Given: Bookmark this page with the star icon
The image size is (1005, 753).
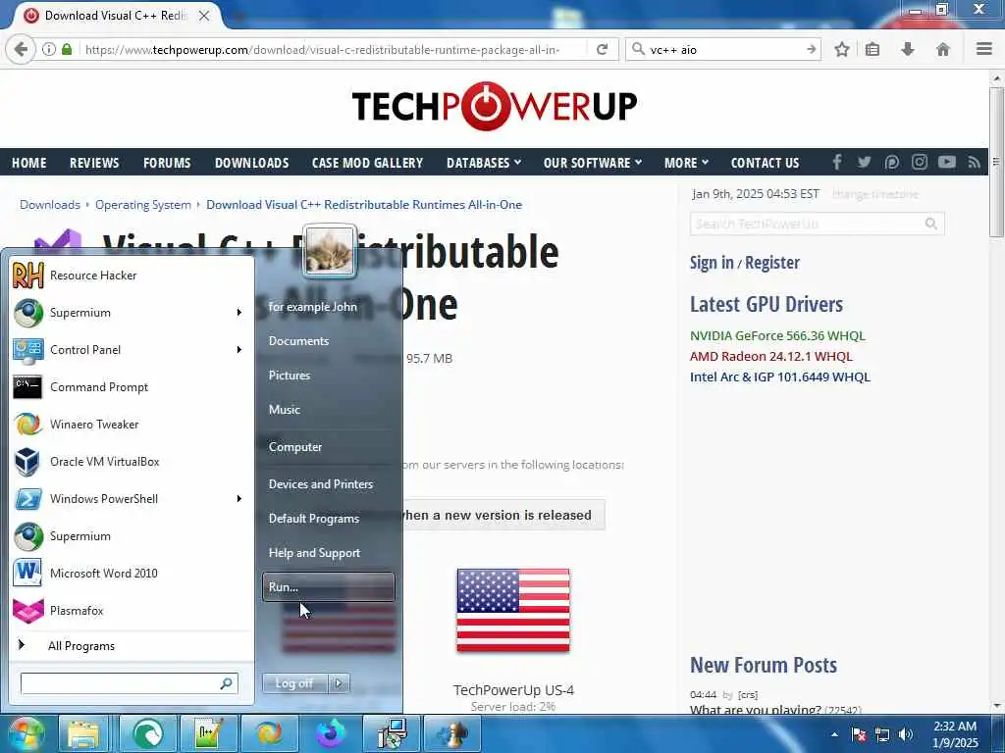Looking at the screenshot, I should tap(841, 49).
